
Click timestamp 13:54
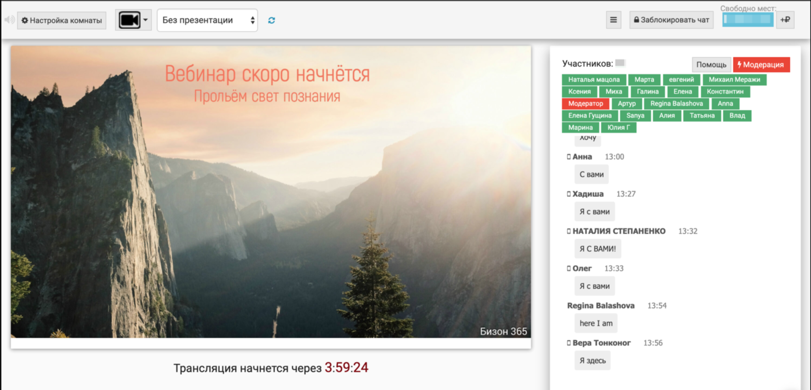click(657, 306)
